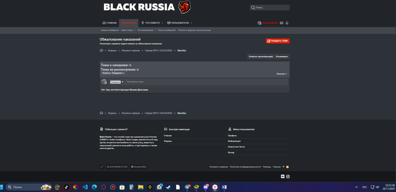Click the home icon in the top breadcrumb
Screen dimensions: 396x192
click(x=101, y=50)
